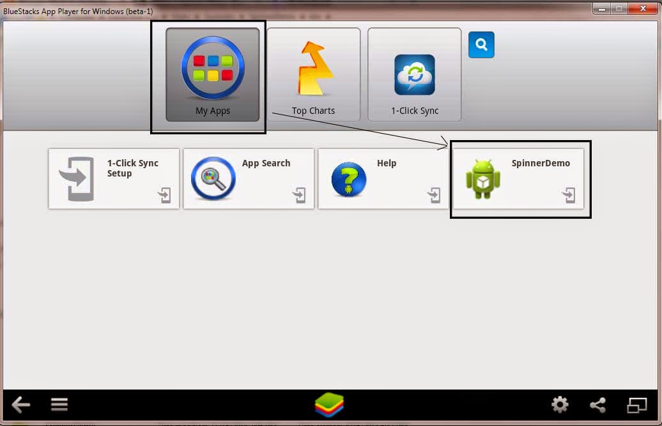Click the BlueStacks logo in bottom bar
This screenshot has width=662, height=426.
(x=329, y=405)
